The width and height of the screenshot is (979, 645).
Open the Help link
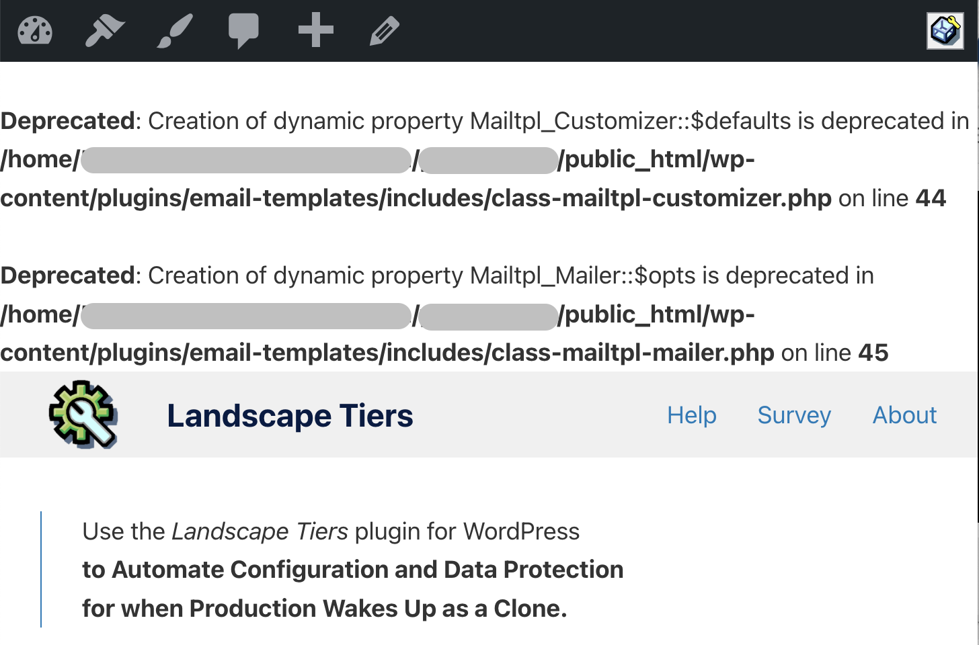click(x=691, y=415)
